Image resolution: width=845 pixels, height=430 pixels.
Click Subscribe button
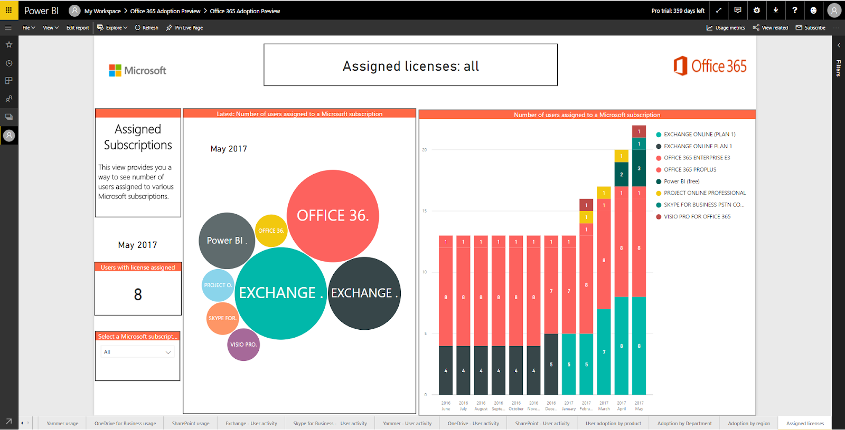(811, 27)
